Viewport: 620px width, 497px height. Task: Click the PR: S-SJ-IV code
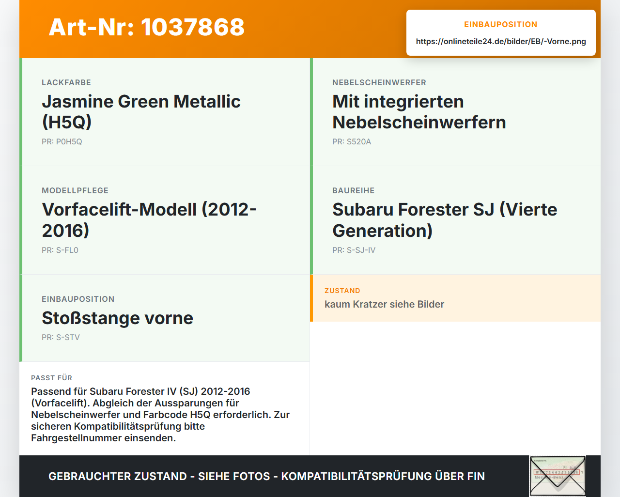[354, 250]
